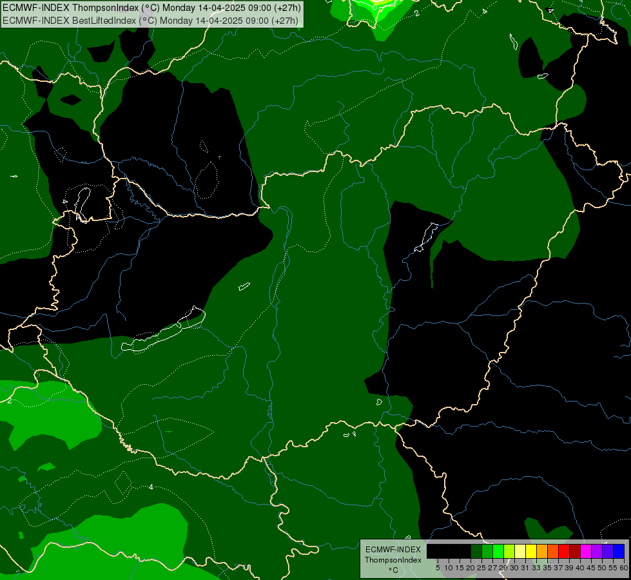Click the legend value label 60
Screen dimensions: 631x580
(x=624, y=568)
